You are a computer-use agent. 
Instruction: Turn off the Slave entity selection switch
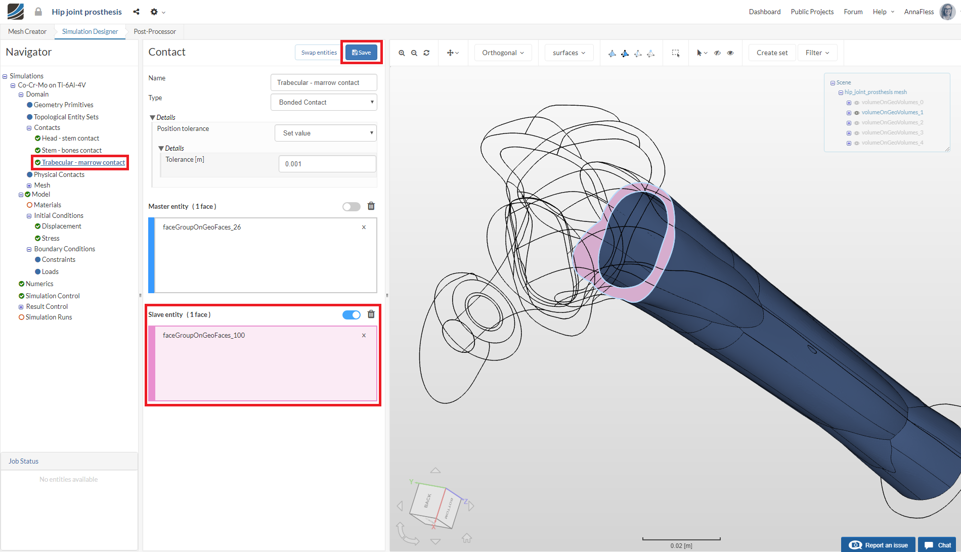[351, 315]
